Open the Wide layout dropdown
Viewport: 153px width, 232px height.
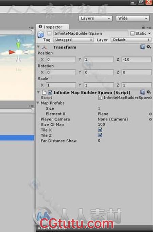133,18
